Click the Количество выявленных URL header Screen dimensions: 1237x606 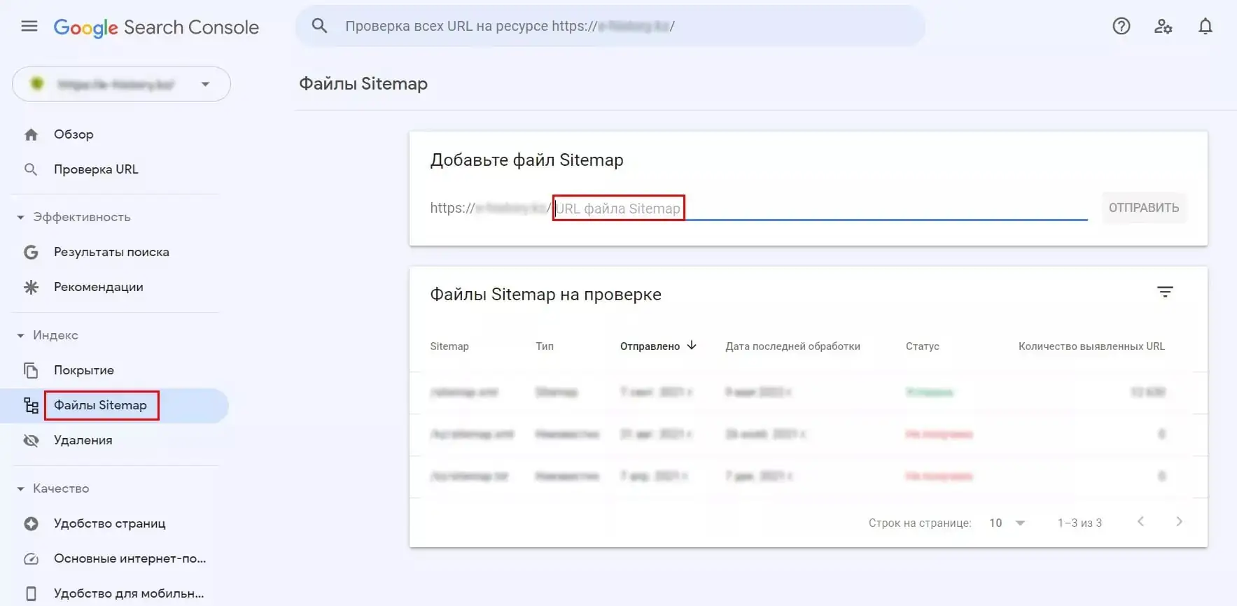[x=1091, y=346]
